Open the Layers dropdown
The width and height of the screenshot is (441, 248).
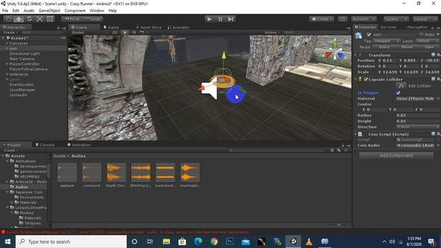click(x=396, y=19)
